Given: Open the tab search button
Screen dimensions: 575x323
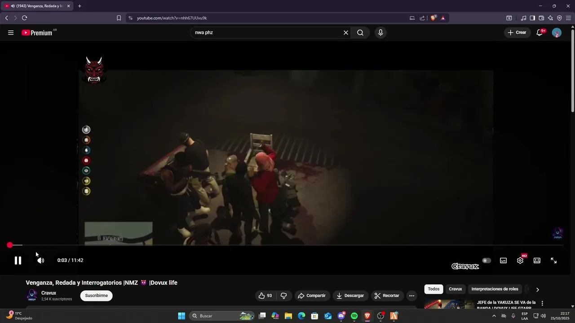Looking at the screenshot, I should (x=509, y=18).
